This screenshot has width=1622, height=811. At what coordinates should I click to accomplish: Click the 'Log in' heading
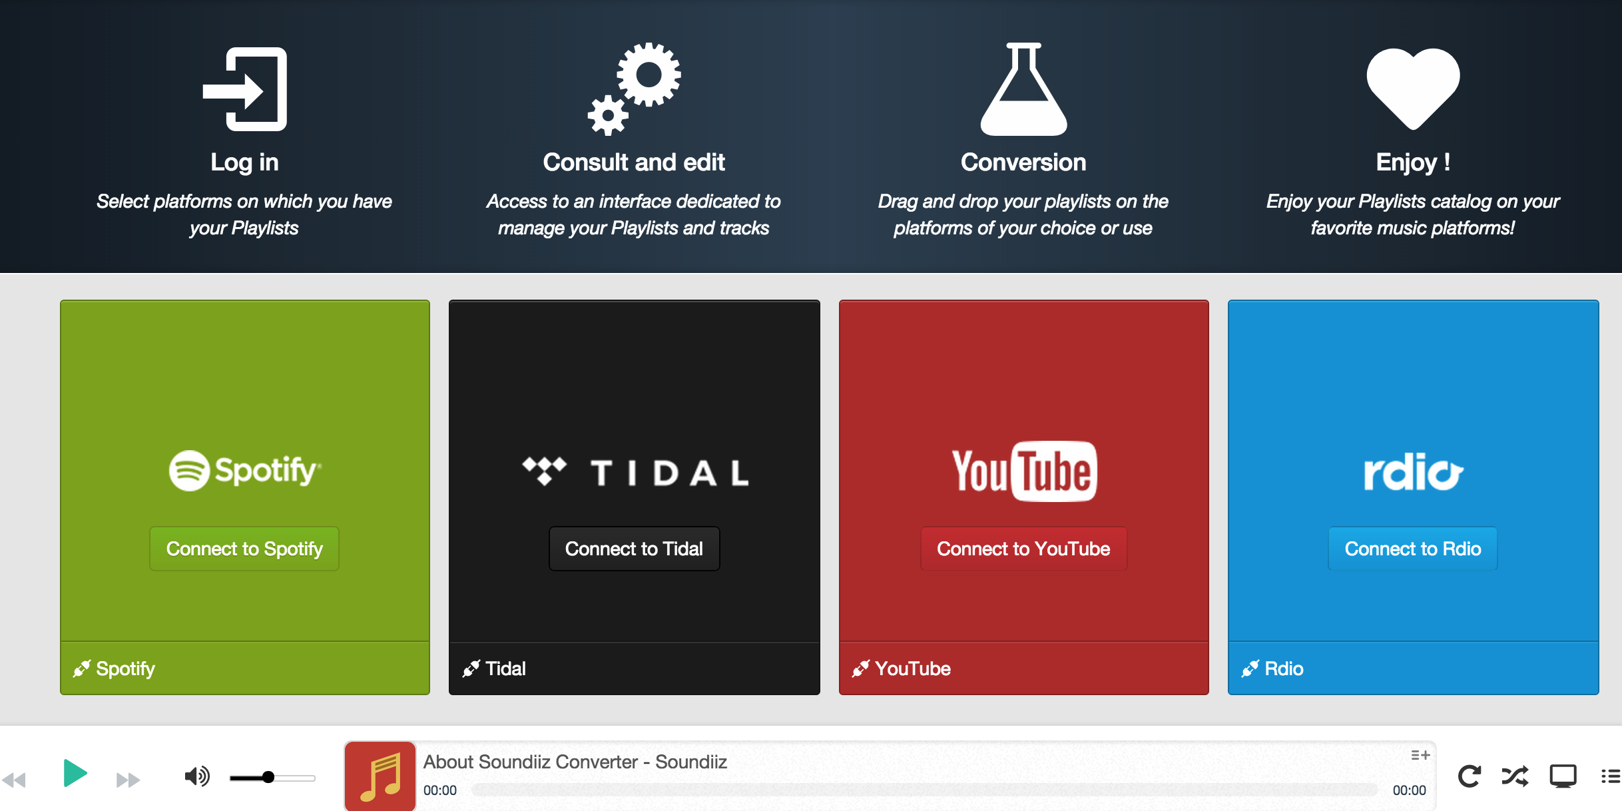tap(244, 162)
